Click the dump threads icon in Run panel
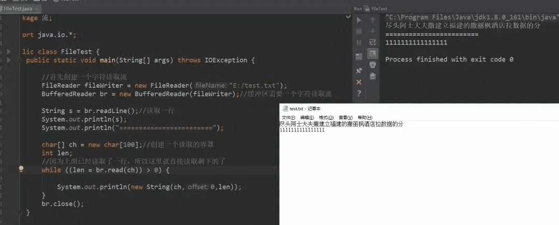The image size is (559, 225). tap(359, 56)
